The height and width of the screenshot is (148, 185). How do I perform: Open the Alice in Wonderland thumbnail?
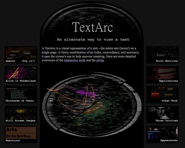coord(21,75)
